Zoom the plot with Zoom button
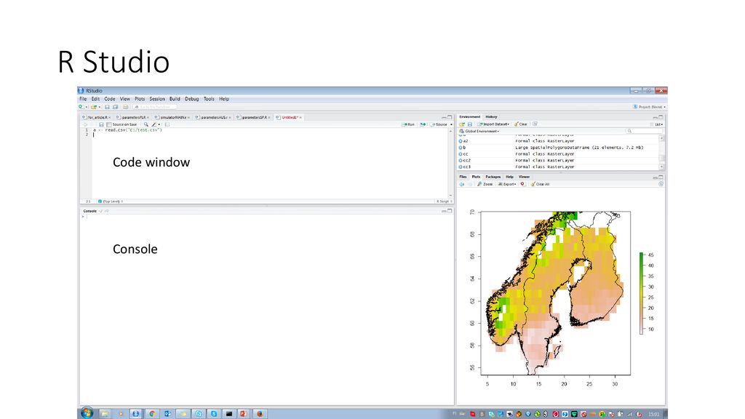The image size is (745, 419). click(485, 184)
